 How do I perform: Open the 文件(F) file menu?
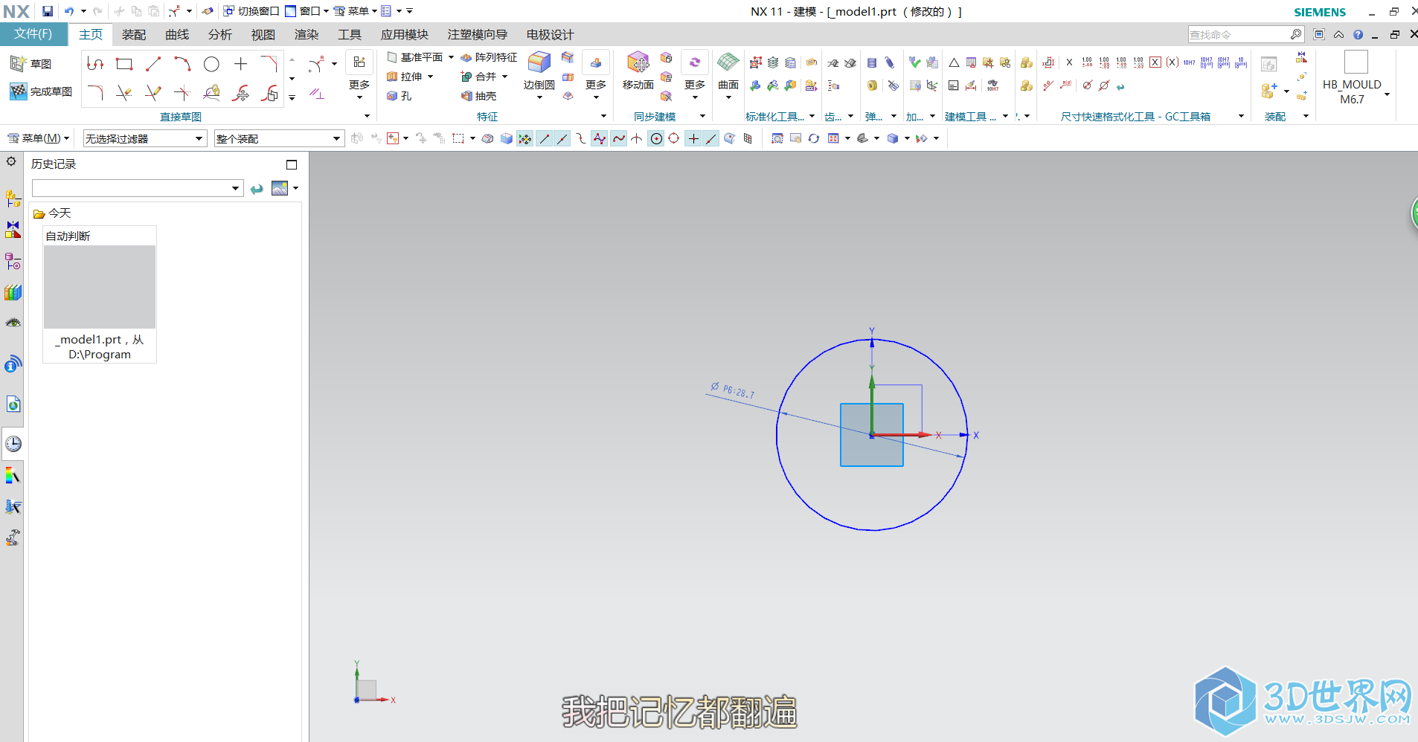(x=33, y=34)
